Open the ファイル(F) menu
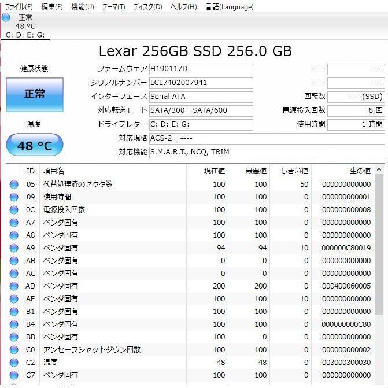The width and height of the screenshot is (388, 388). 19,7
